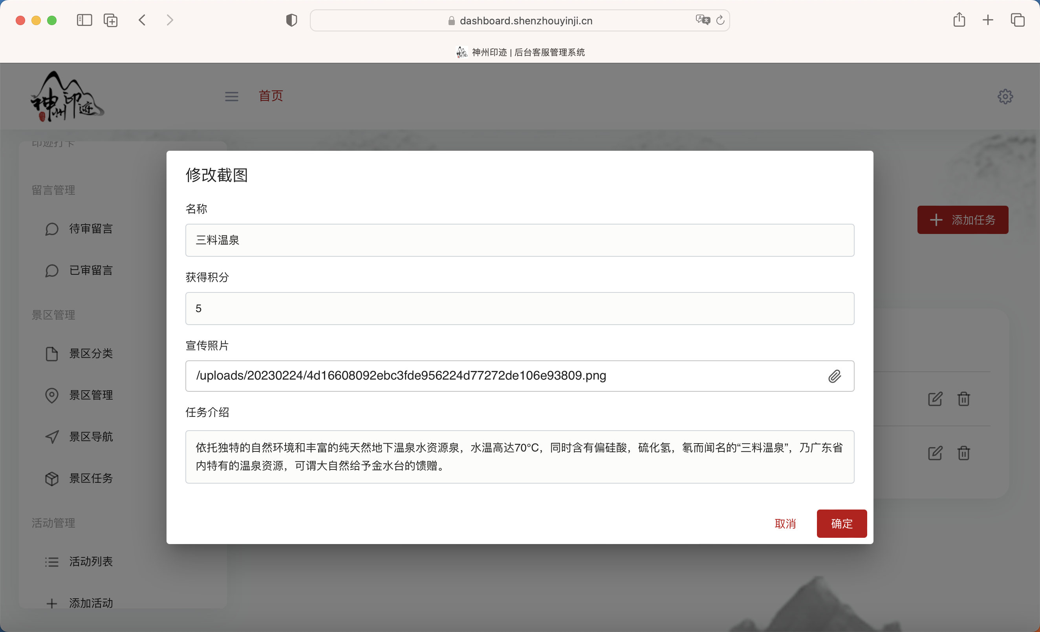This screenshot has height=632, width=1040.
Task: Select the 景区管理 location pin icon
Action: (51, 395)
